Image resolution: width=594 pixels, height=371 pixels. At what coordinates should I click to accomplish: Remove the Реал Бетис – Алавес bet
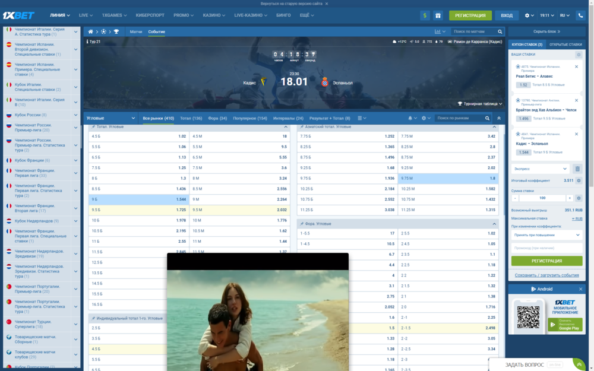(x=577, y=66)
